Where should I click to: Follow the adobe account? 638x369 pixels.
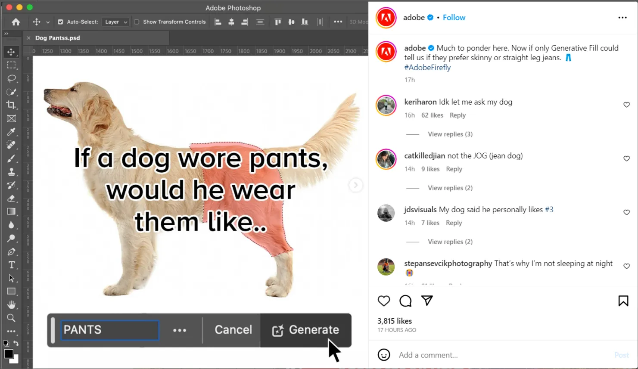[x=454, y=17]
